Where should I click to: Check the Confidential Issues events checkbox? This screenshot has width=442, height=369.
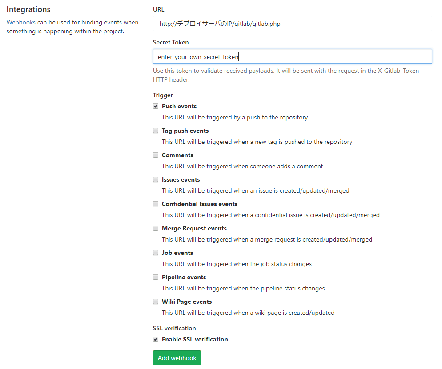[x=156, y=204]
